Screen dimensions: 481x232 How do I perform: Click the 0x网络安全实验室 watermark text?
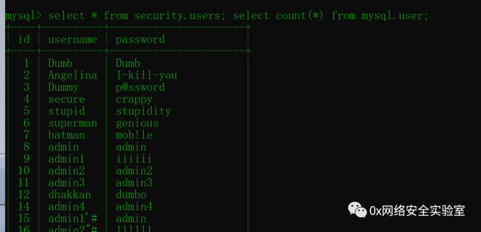(417, 211)
